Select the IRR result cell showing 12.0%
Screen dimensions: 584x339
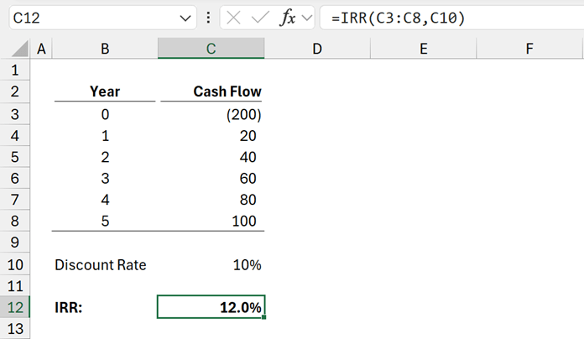211,308
